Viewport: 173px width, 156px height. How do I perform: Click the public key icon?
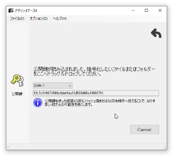[17, 81]
